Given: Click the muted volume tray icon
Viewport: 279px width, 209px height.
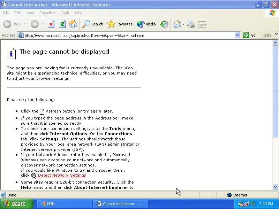Looking at the screenshot, I should (x=247, y=204).
